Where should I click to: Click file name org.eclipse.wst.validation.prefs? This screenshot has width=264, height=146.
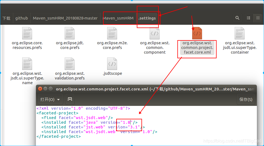click(70, 76)
